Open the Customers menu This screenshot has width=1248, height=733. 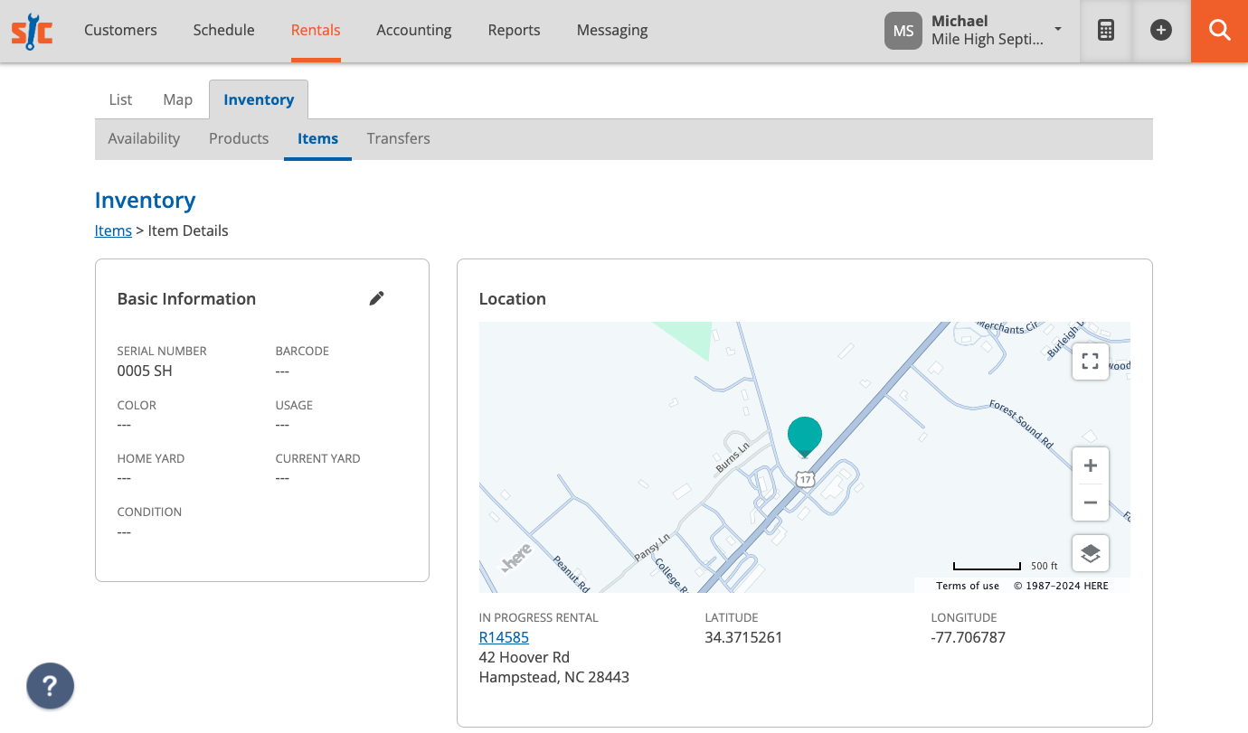(x=120, y=30)
